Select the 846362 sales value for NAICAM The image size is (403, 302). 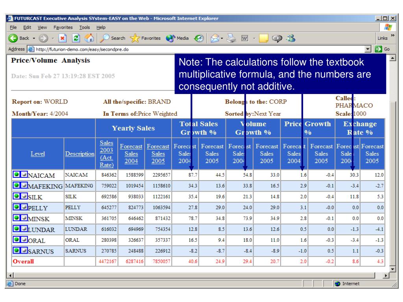pyautogui.click(x=109, y=175)
